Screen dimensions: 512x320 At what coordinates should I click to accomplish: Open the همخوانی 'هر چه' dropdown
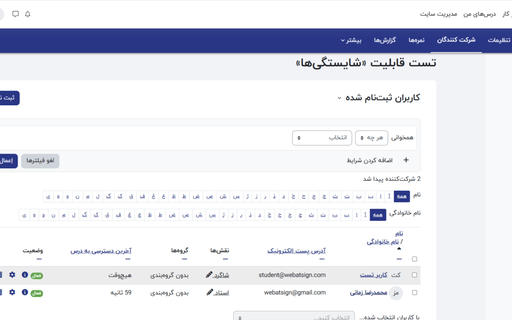pyautogui.click(x=372, y=137)
